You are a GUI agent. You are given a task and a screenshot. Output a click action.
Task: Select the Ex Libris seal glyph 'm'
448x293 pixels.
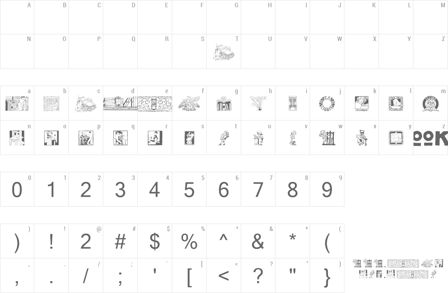[430, 103]
